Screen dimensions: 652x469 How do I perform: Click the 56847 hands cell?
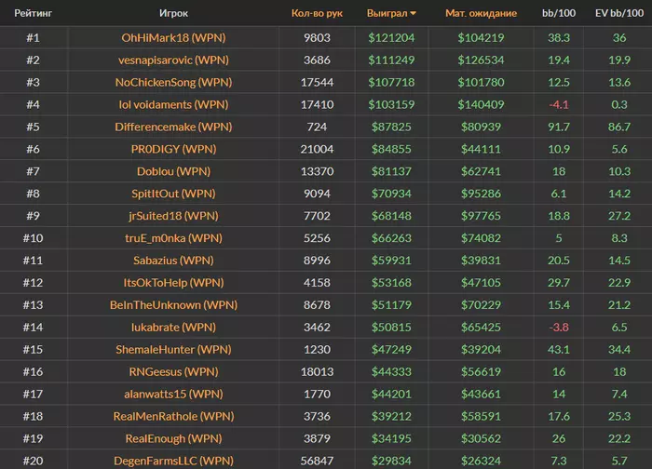(317, 461)
